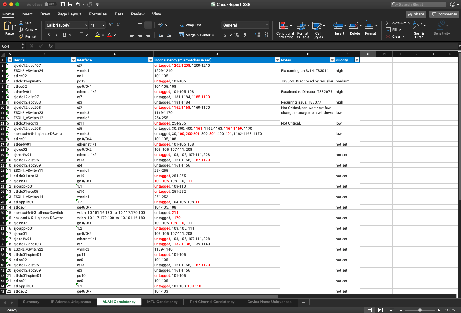Click the Share button
This screenshot has width=461, height=313.
tap(416, 14)
